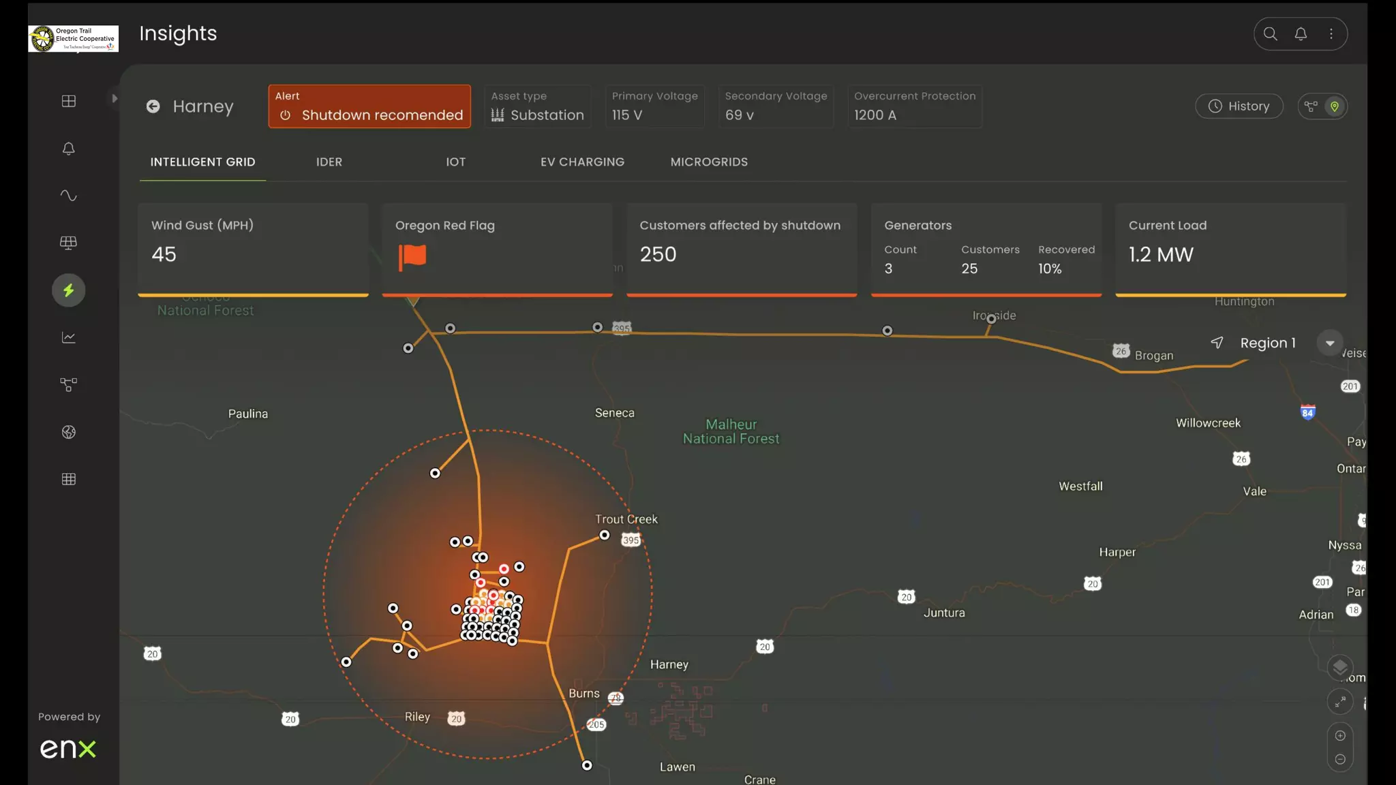Open the three-dot more options menu
1396x785 pixels.
pos(1331,34)
